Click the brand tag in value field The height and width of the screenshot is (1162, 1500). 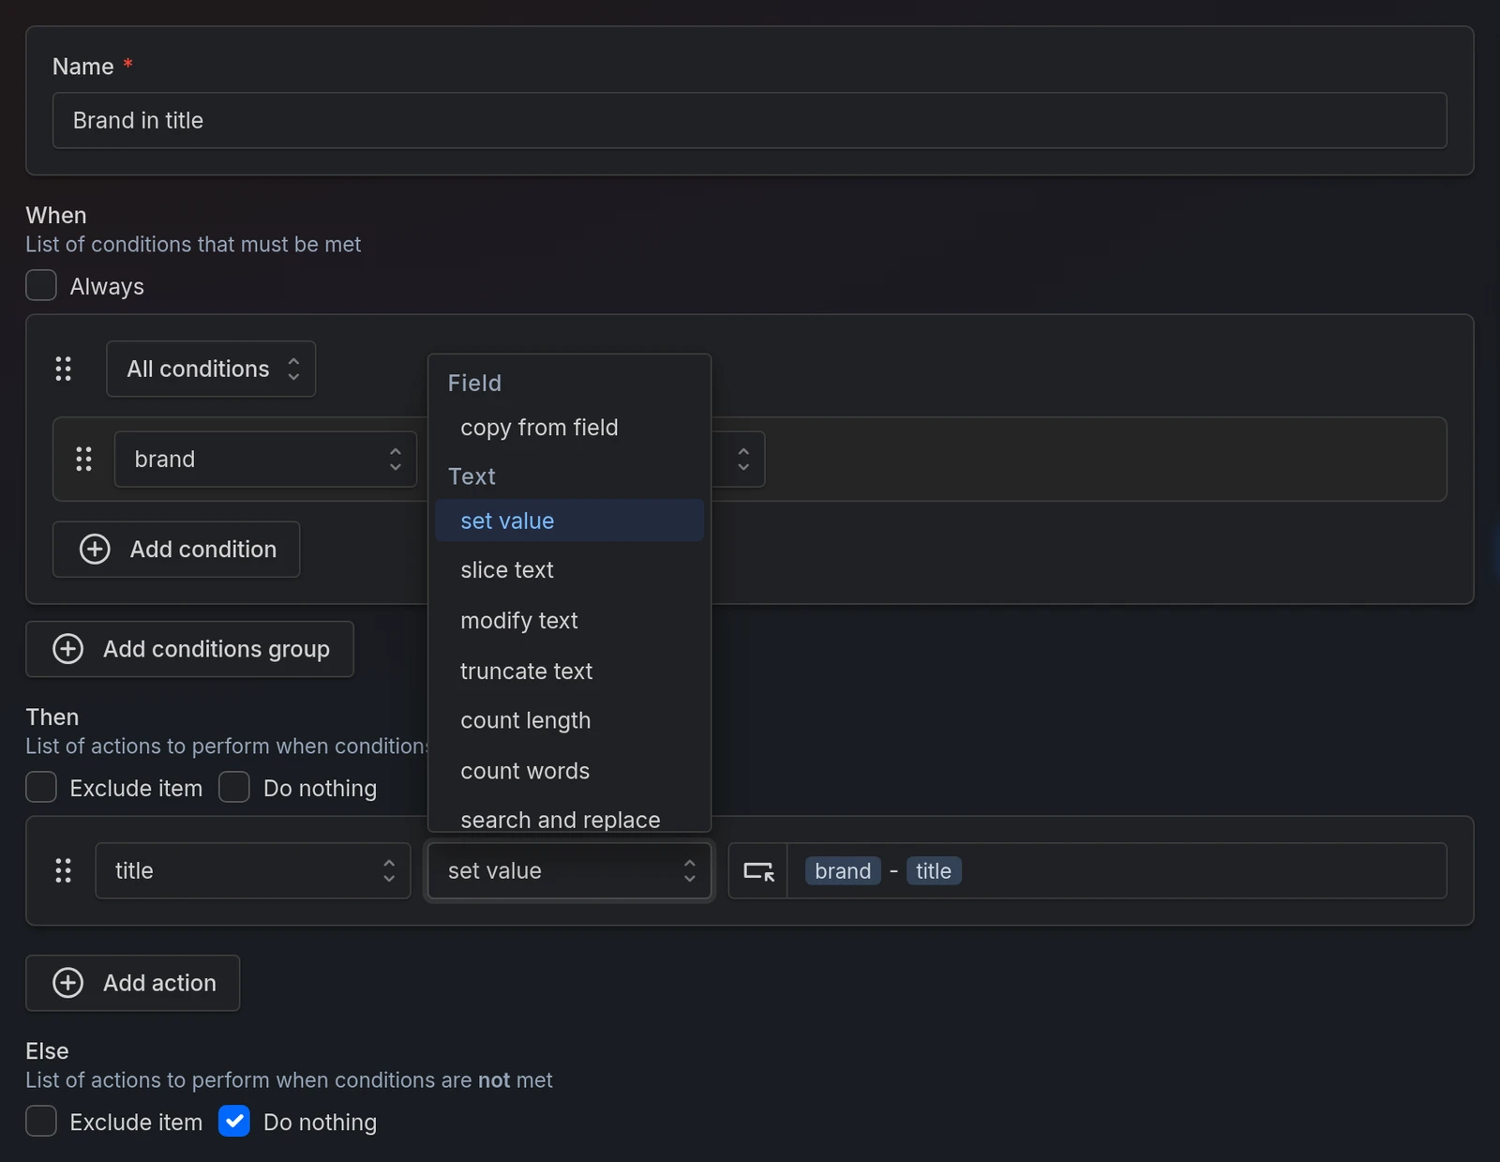(843, 871)
